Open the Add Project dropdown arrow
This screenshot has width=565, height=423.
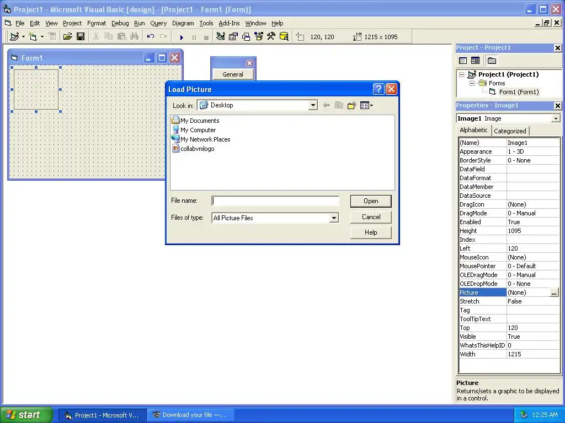click(x=23, y=36)
